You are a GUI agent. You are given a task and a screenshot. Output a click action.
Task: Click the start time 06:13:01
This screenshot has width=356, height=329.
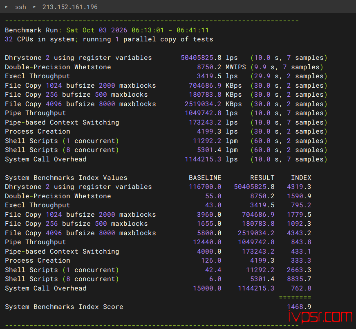(148, 30)
